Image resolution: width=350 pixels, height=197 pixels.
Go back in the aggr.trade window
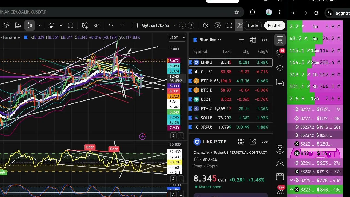tap(294, 13)
